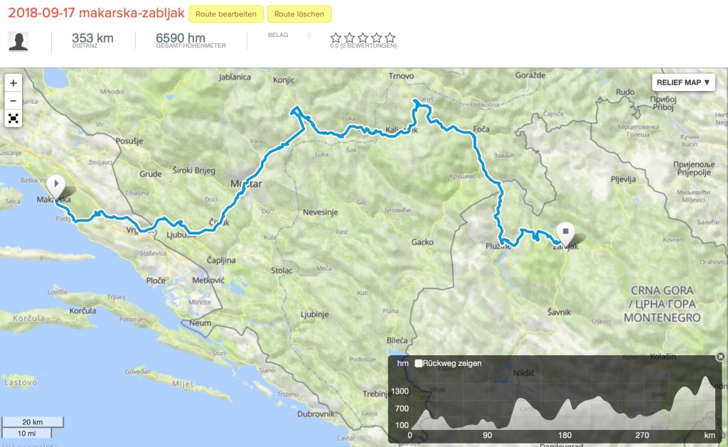Zoom in on the map
Screen dimensions: 728x447
(14, 82)
